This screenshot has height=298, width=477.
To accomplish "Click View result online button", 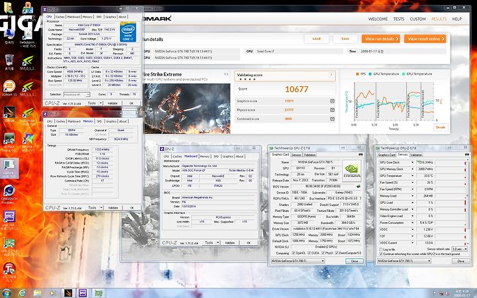I will pyautogui.click(x=425, y=38).
